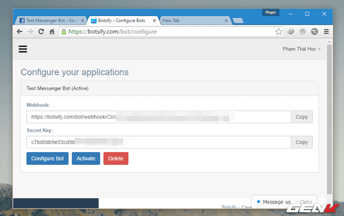Click the scrollbar up arrow
This screenshot has width=344, height=216.
[329, 42]
